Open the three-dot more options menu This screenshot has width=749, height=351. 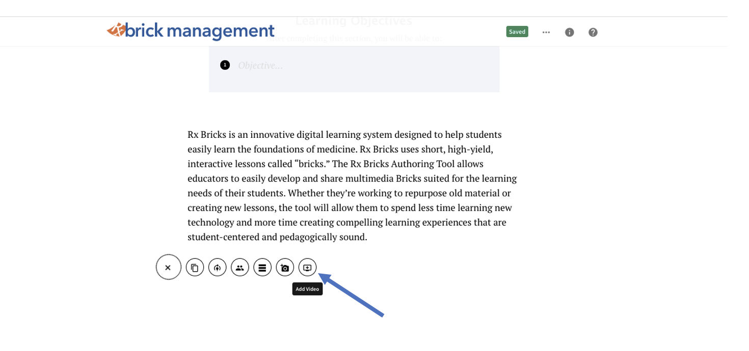pos(546,32)
